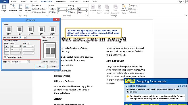Image resolution: width=188 pixels, height=105 pixels.
Task: Switch to the VIEW tab
Action: click(95, 1)
